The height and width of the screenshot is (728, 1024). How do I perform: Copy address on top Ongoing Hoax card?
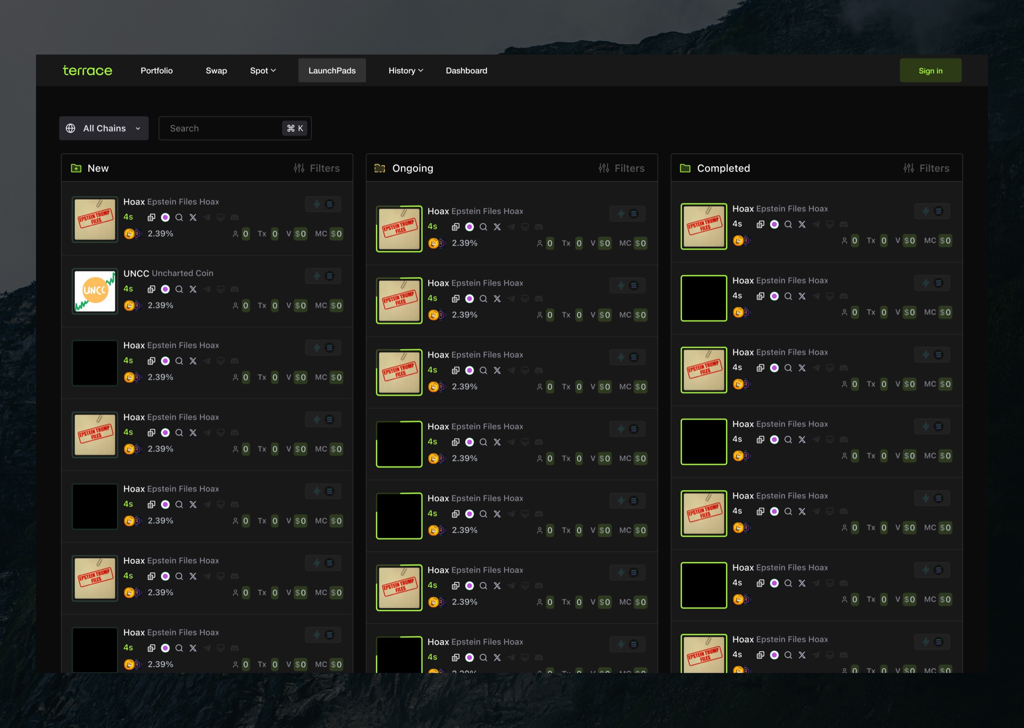[456, 227]
